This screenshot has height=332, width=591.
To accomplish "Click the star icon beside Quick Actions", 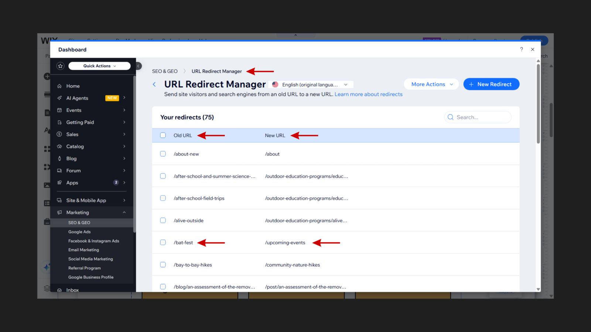I will (60, 66).
